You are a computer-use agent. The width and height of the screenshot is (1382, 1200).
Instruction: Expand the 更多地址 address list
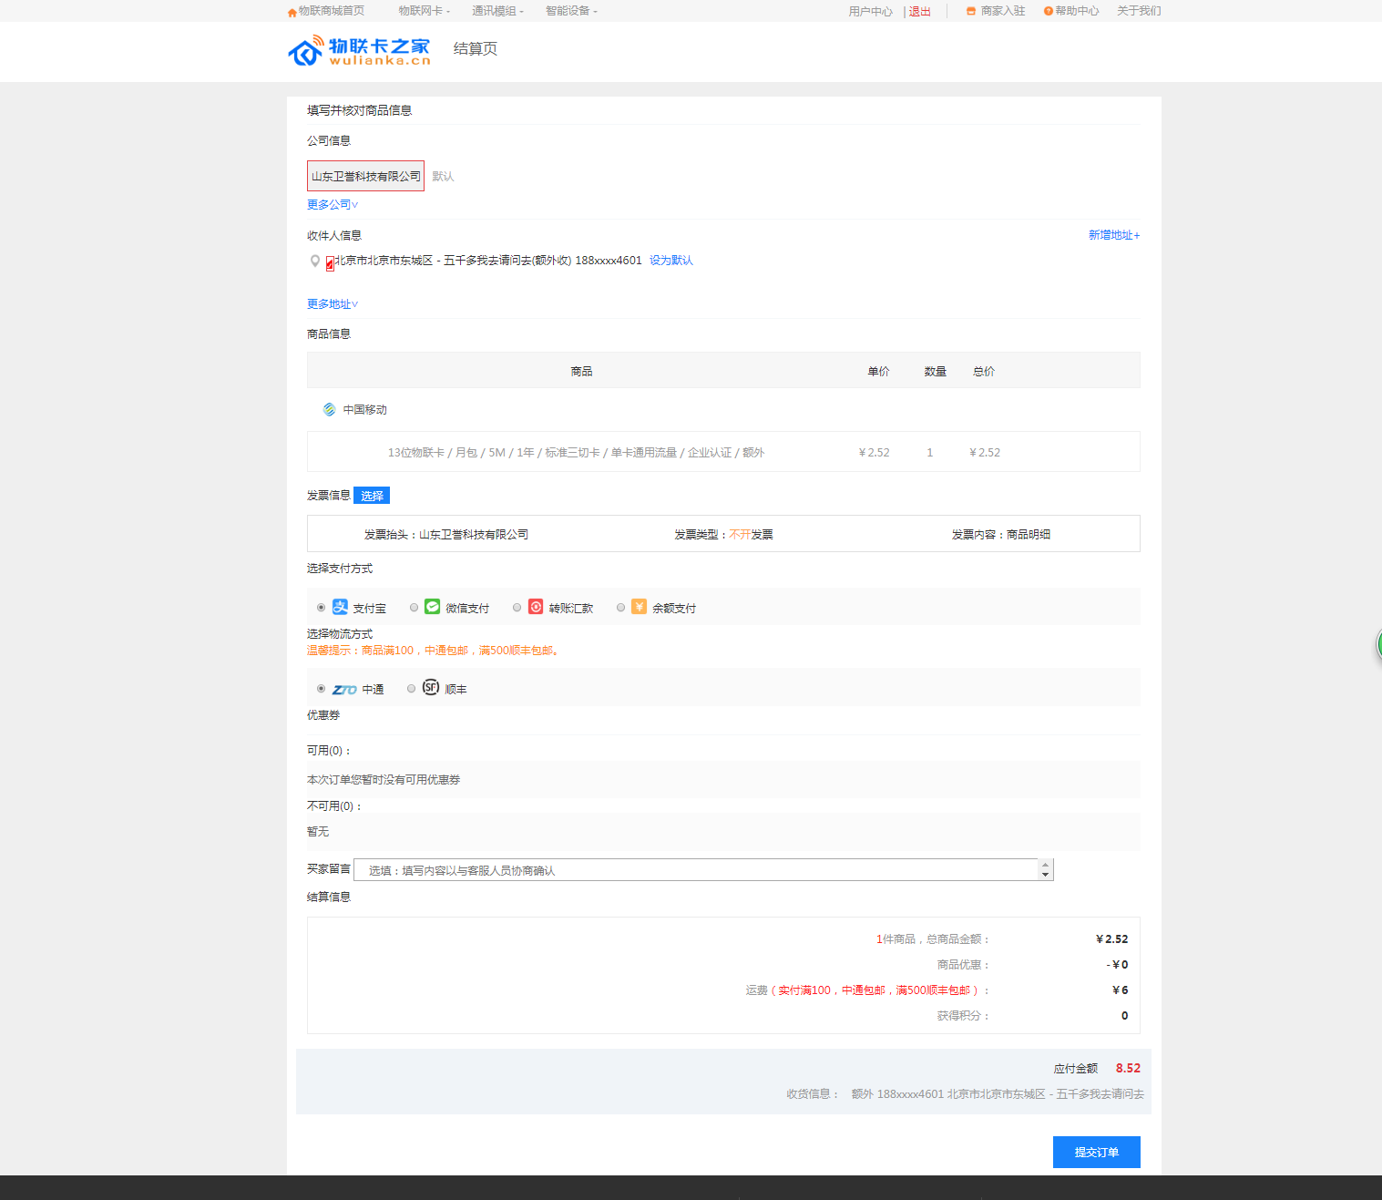point(333,304)
